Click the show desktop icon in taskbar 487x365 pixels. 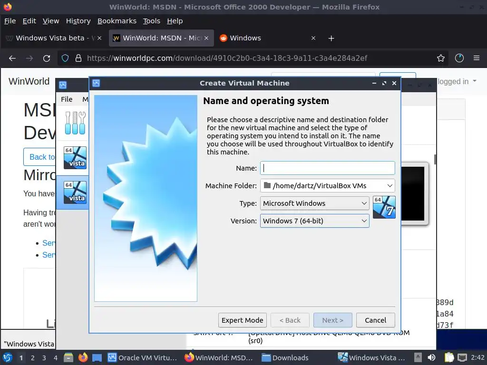[x=97, y=358]
